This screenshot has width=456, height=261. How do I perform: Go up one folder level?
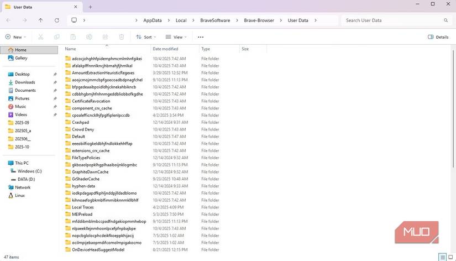40,20
